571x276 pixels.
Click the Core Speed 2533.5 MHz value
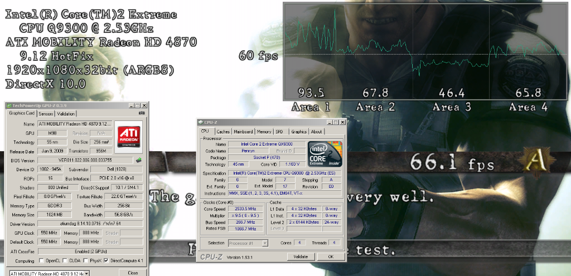point(245,209)
